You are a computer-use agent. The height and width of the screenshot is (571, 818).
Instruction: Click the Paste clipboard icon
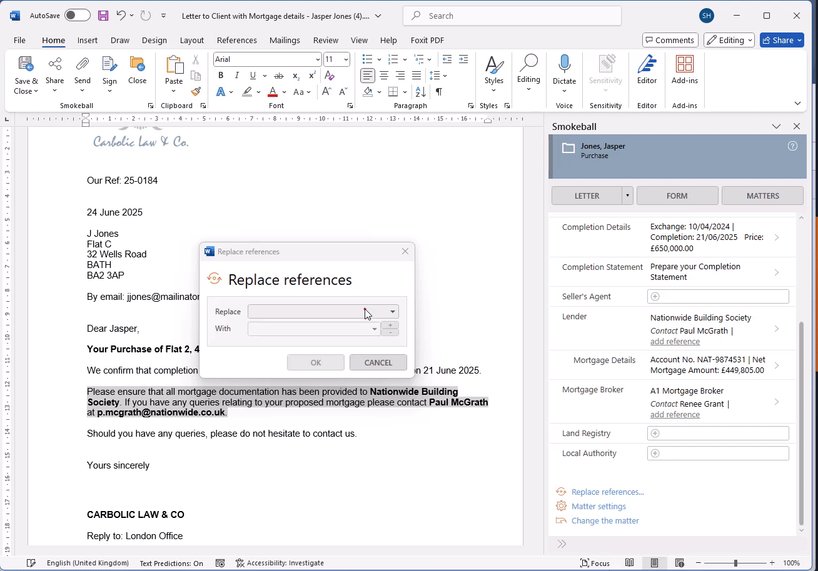point(174,65)
